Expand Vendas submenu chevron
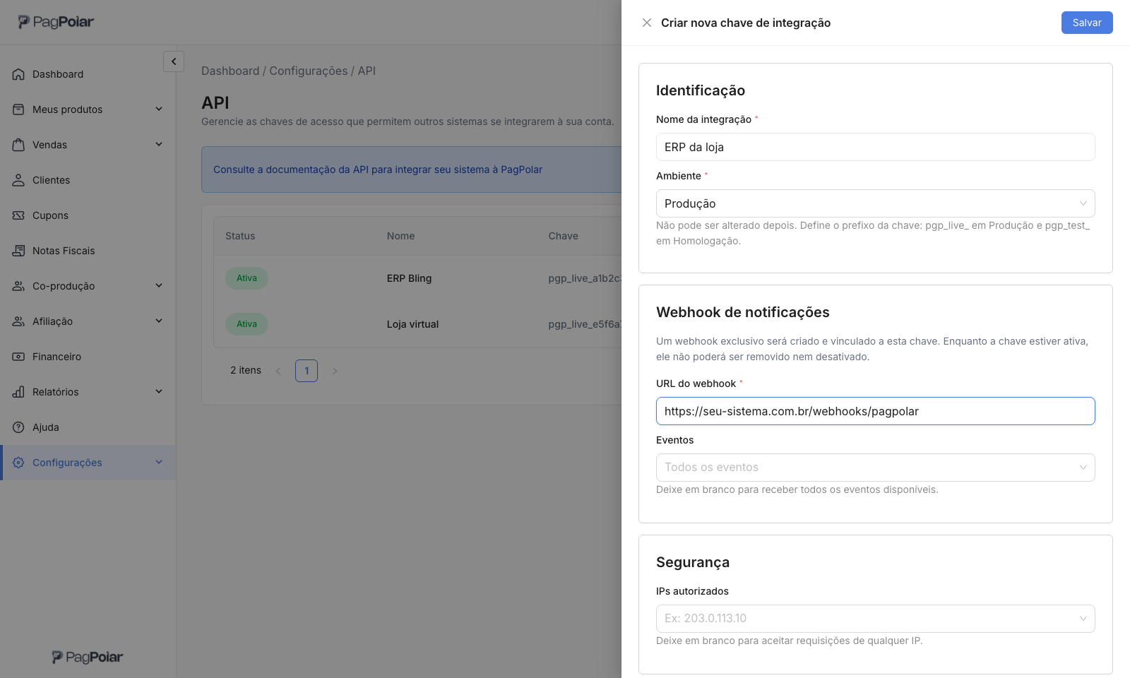This screenshot has height=678, width=1130. [159, 144]
